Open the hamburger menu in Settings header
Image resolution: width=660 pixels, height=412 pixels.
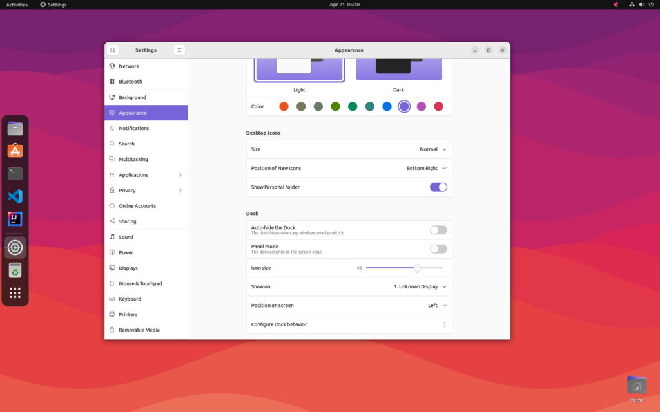coord(179,50)
